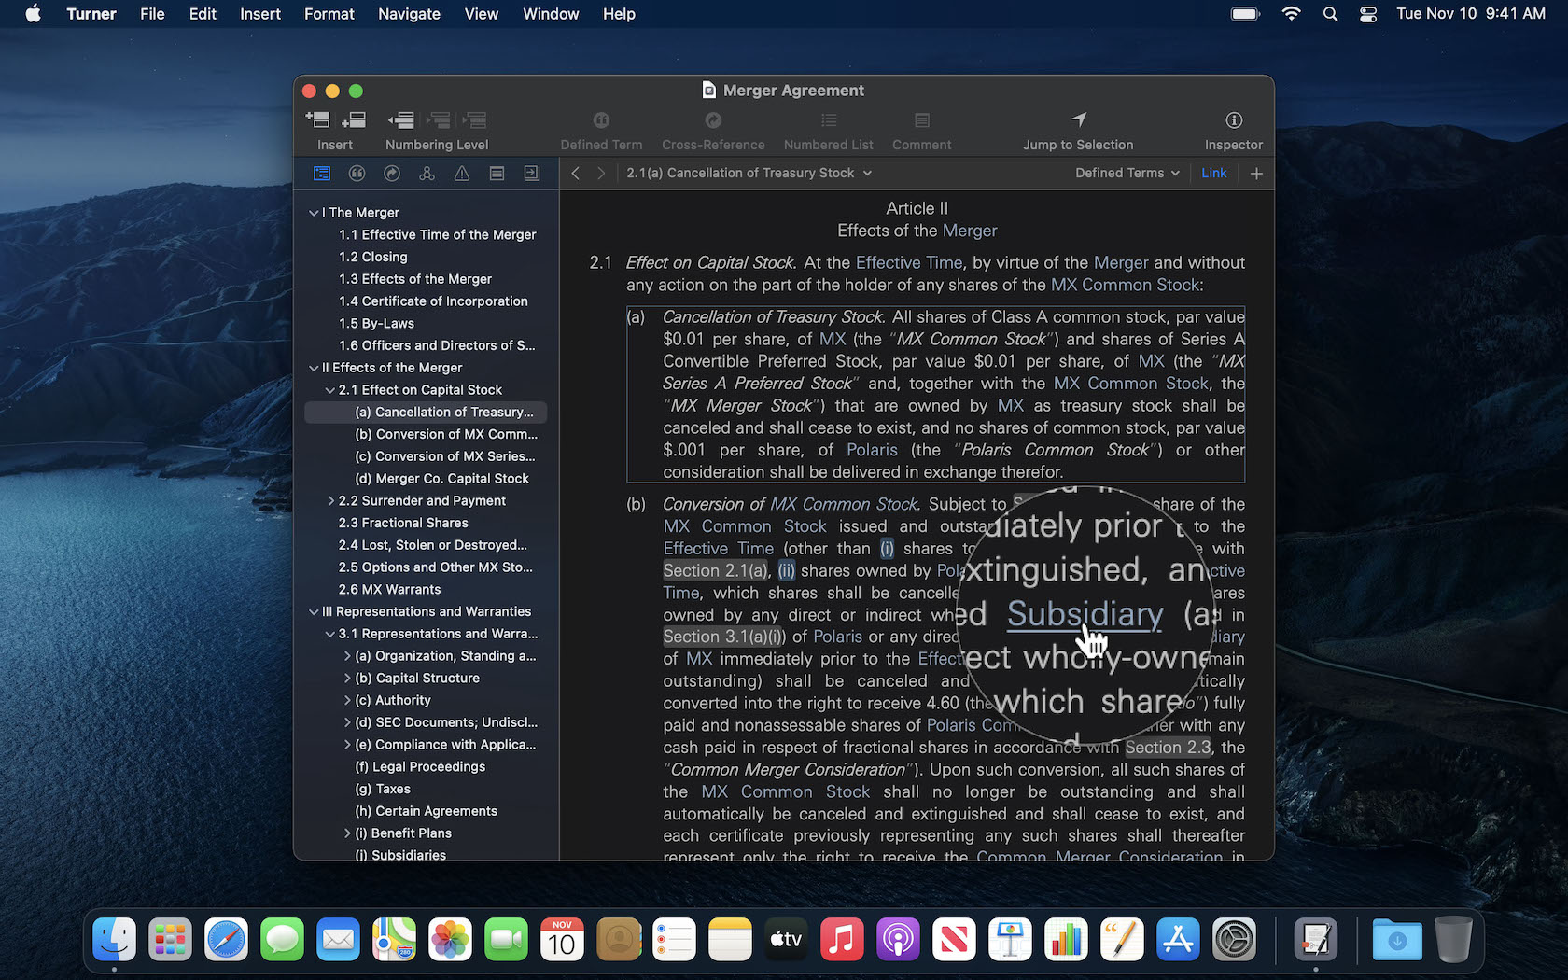
Task: Click the Section 2.1(a) cross-reference link
Action: coord(716,570)
